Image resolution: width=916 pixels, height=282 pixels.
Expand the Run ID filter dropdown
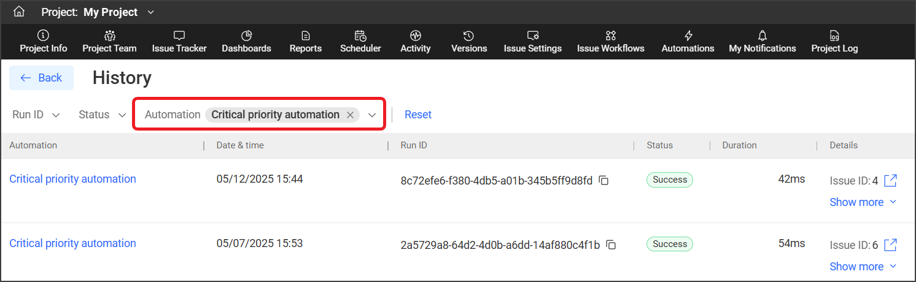click(37, 115)
